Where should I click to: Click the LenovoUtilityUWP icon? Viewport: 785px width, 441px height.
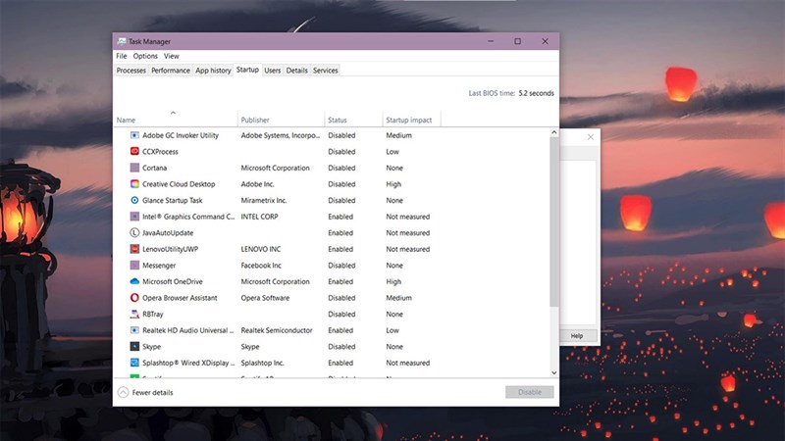[134, 249]
